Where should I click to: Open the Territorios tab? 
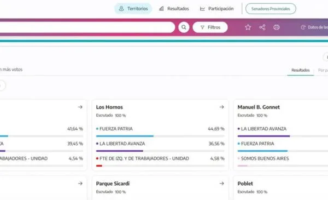pyautogui.click(x=133, y=9)
